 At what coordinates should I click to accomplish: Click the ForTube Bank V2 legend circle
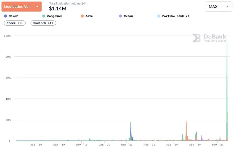pos(159,16)
